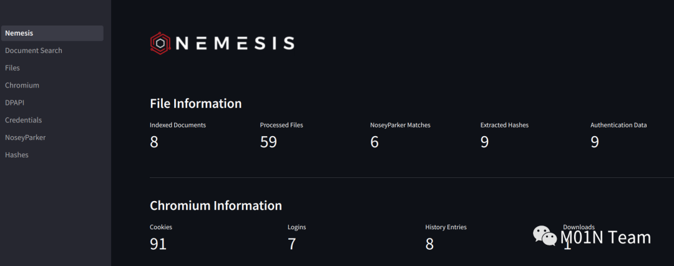The width and height of the screenshot is (674, 266).
Task: Open the Nemesis sidebar page
Action: click(x=52, y=33)
